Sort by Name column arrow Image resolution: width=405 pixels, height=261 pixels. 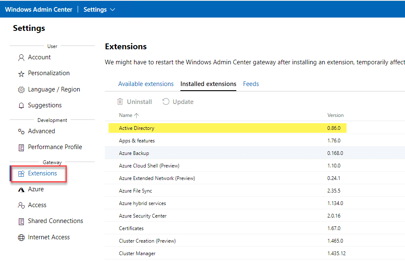pos(137,115)
